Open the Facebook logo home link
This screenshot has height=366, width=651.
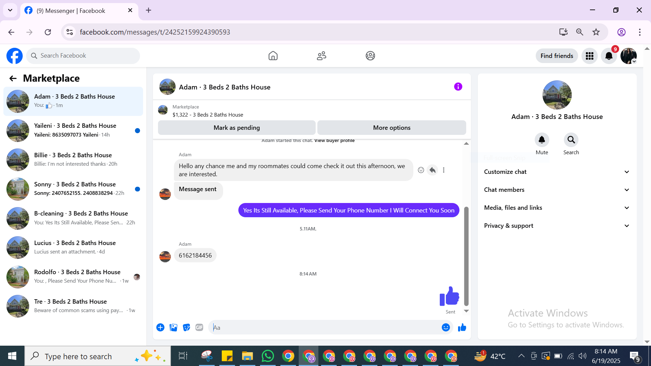coord(15,56)
